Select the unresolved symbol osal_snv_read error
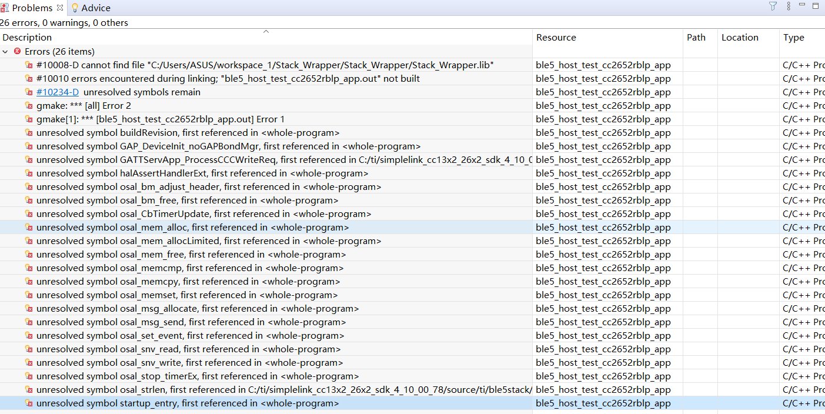Viewport: 825px width, 414px height. 188,349
